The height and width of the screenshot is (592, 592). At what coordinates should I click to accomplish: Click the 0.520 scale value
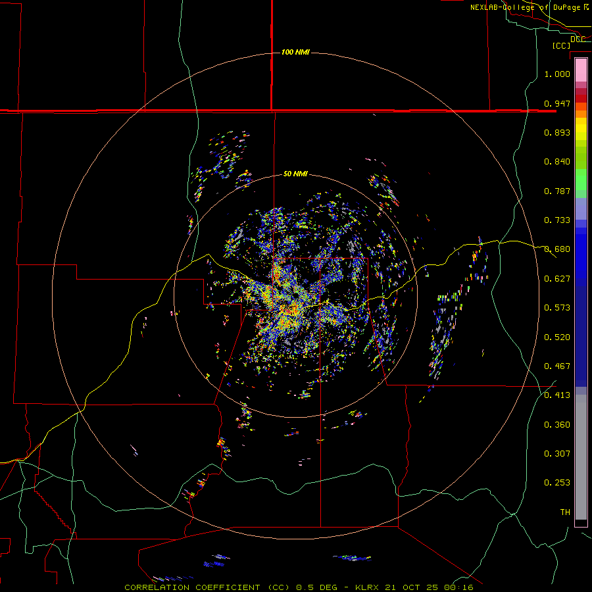click(557, 337)
